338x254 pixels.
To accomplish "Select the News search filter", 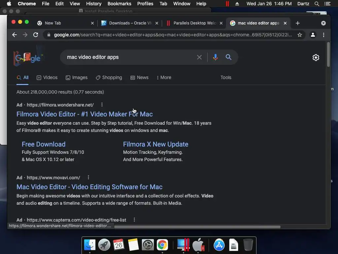I will (x=140, y=77).
